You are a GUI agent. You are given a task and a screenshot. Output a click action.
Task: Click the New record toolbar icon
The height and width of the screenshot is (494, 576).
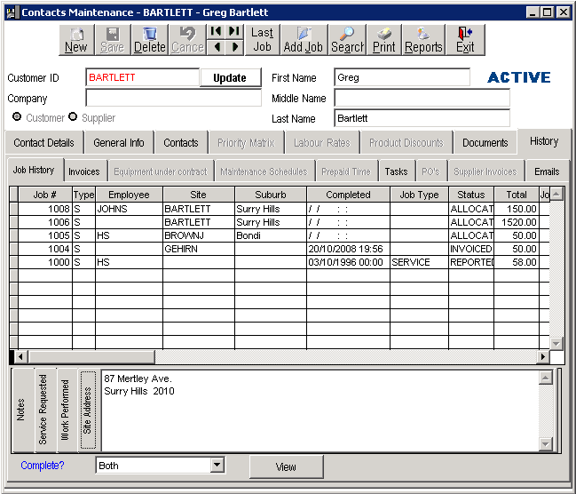point(76,40)
